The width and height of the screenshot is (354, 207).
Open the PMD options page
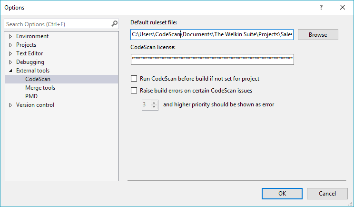[31, 96]
